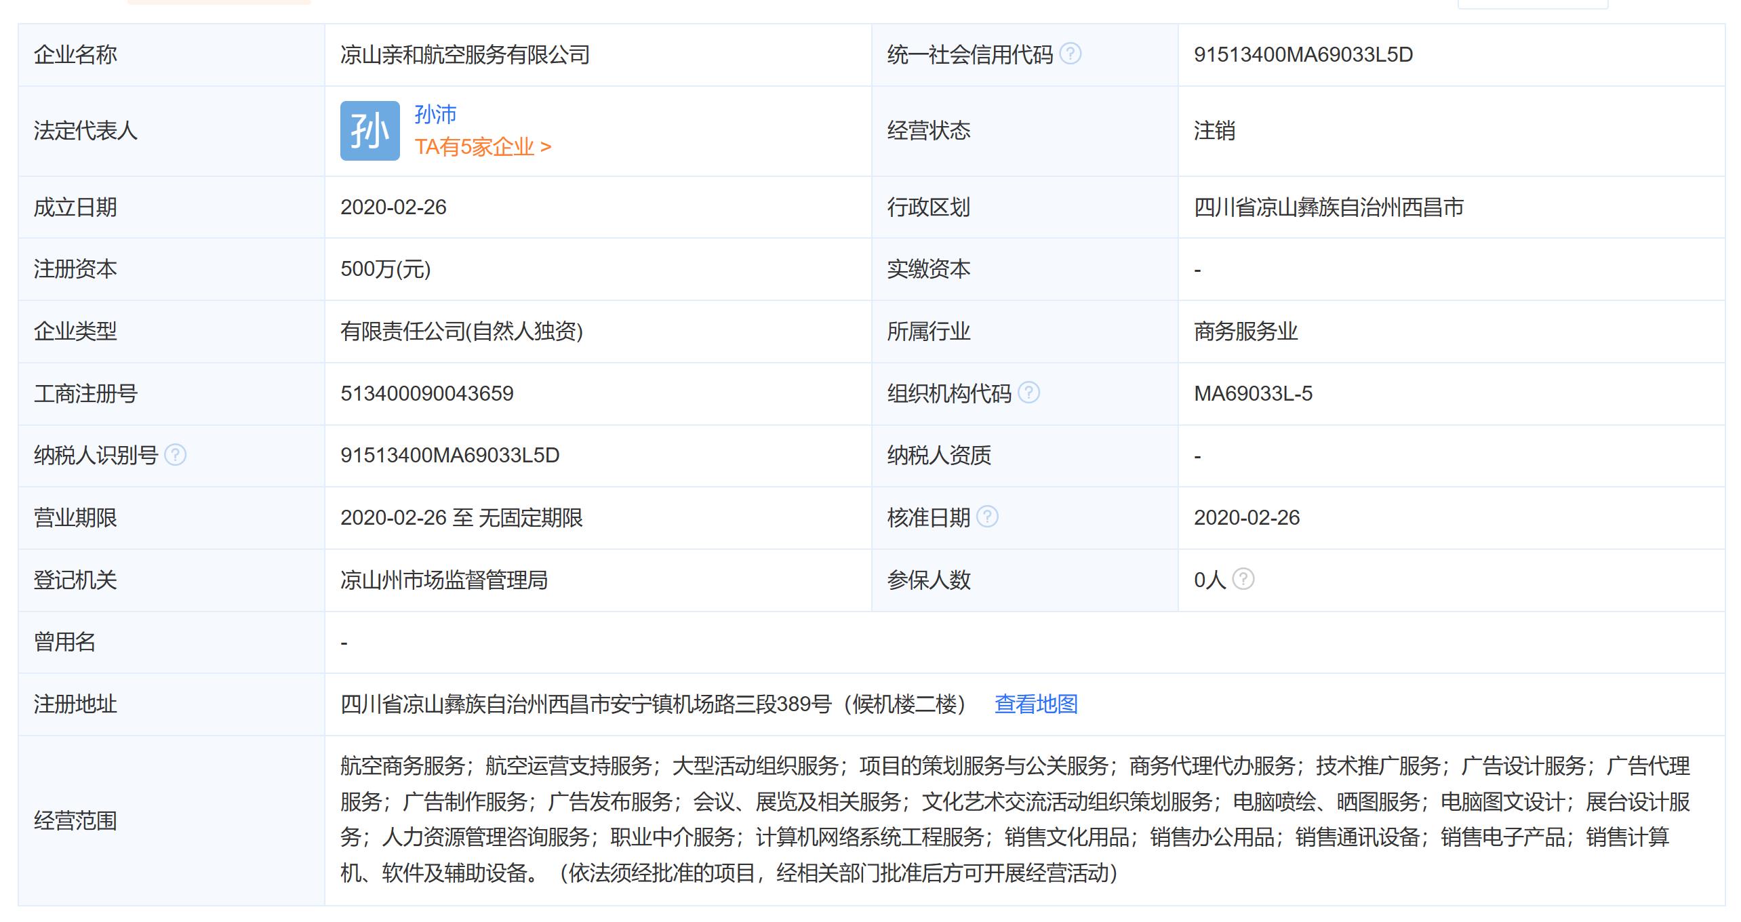This screenshot has height=922, width=1741.
Task: Select the 纳税人资质 label cell
Action: [1024, 456]
